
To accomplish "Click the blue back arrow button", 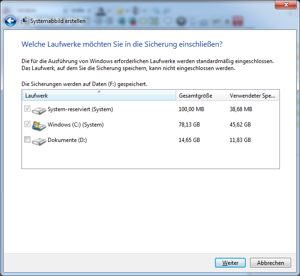I will 10,21.
